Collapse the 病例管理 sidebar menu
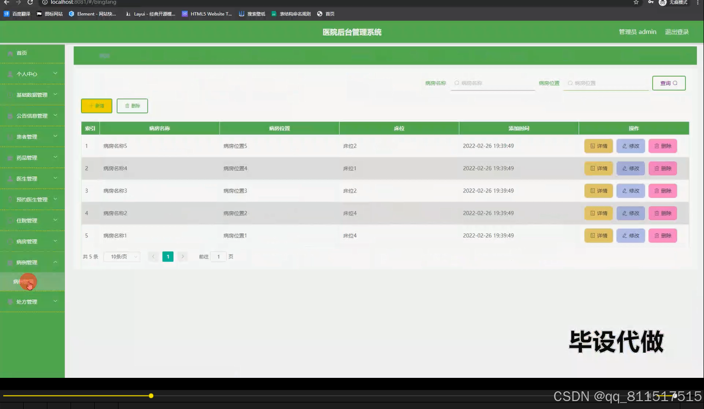This screenshot has height=409, width=704. coord(32,262)
